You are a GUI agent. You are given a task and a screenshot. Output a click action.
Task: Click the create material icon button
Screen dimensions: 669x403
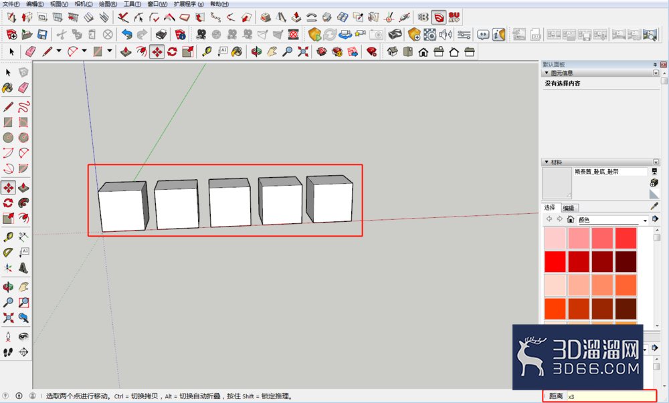(654, 182)
